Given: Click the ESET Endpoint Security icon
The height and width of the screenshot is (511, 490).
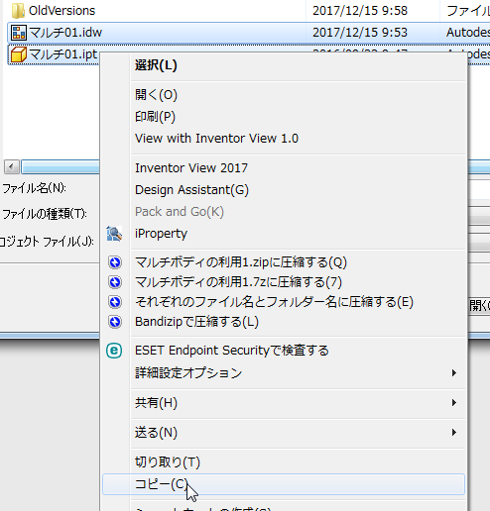Looking at the screenshot, I should click(x=114, y=351).
